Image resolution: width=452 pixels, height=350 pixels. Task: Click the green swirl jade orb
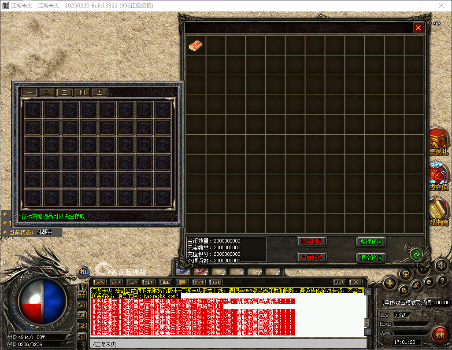[x=416, y=254]
